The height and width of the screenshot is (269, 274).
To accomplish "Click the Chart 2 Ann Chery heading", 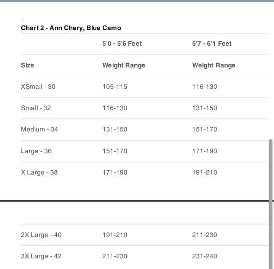I will pyautogui.click(x=71, y=28).
